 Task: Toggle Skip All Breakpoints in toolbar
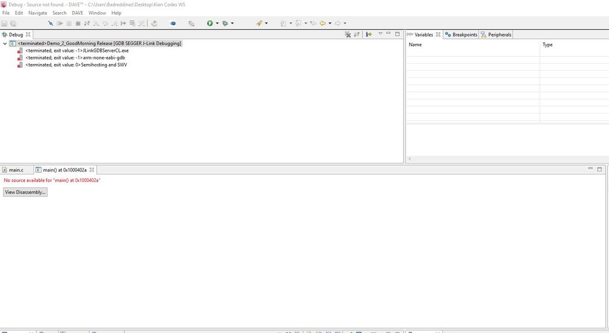[51, 23]
